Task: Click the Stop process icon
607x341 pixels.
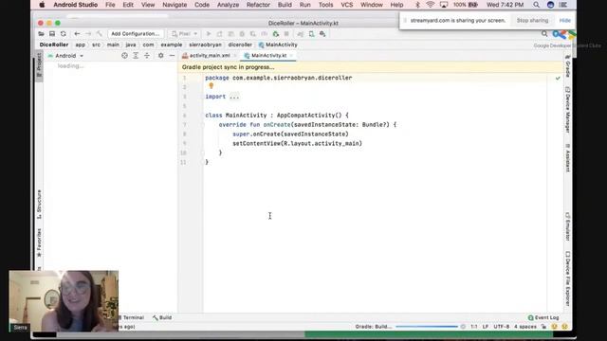Action: coord(286,34)
